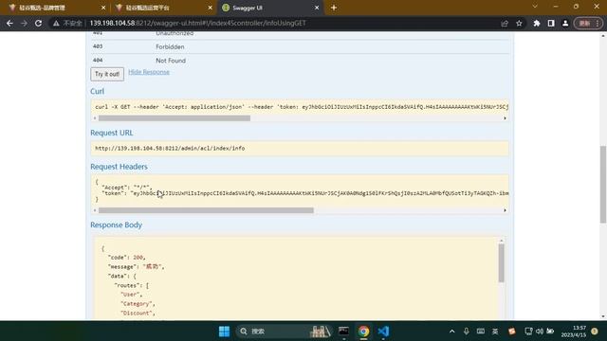Click the "User" route entry
The image size is (607, 341).
click(x=131, y=295)
